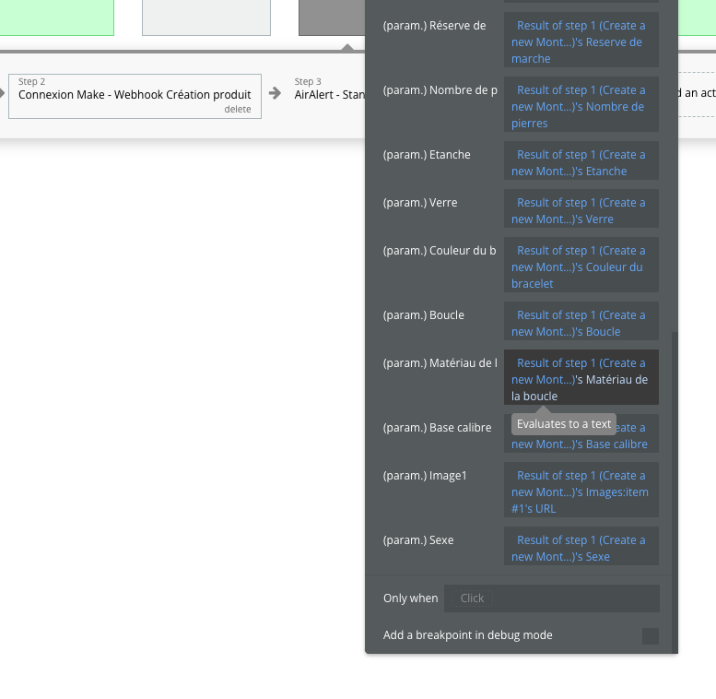This screenshot has width=716, height=699.
Task: Click the '(param.) Etanche' label
Action: [427, 154]
